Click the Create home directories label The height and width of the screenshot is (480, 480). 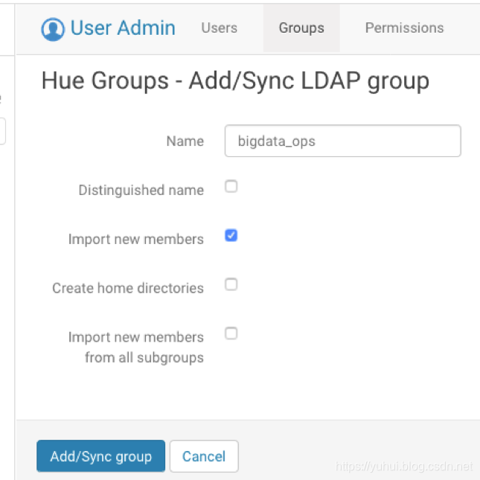click(x=128, y=288)
